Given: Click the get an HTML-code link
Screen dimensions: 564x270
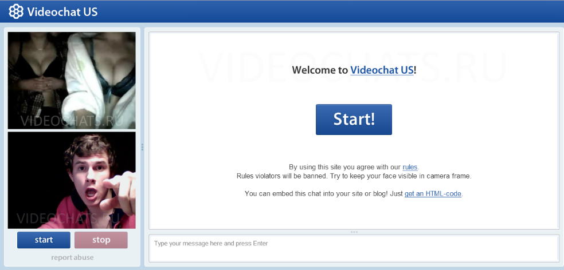Looking at the screenshot, I should coord(433,193).
